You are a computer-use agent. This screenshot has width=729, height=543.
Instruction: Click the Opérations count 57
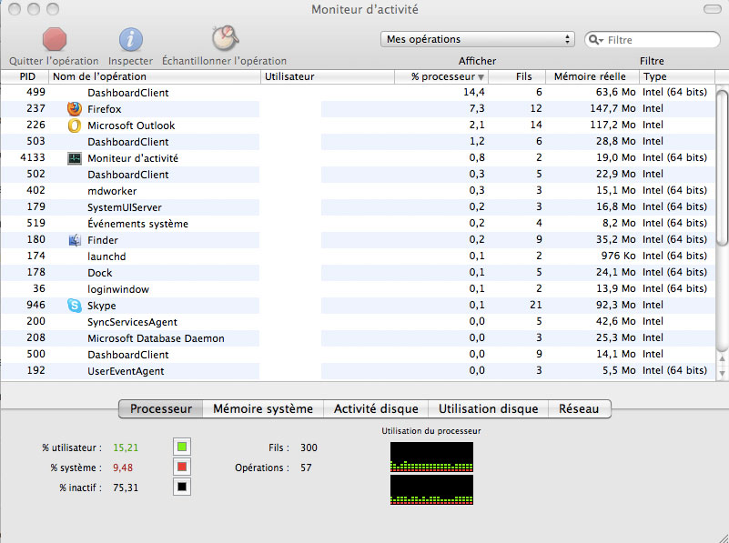coord(306,468)
